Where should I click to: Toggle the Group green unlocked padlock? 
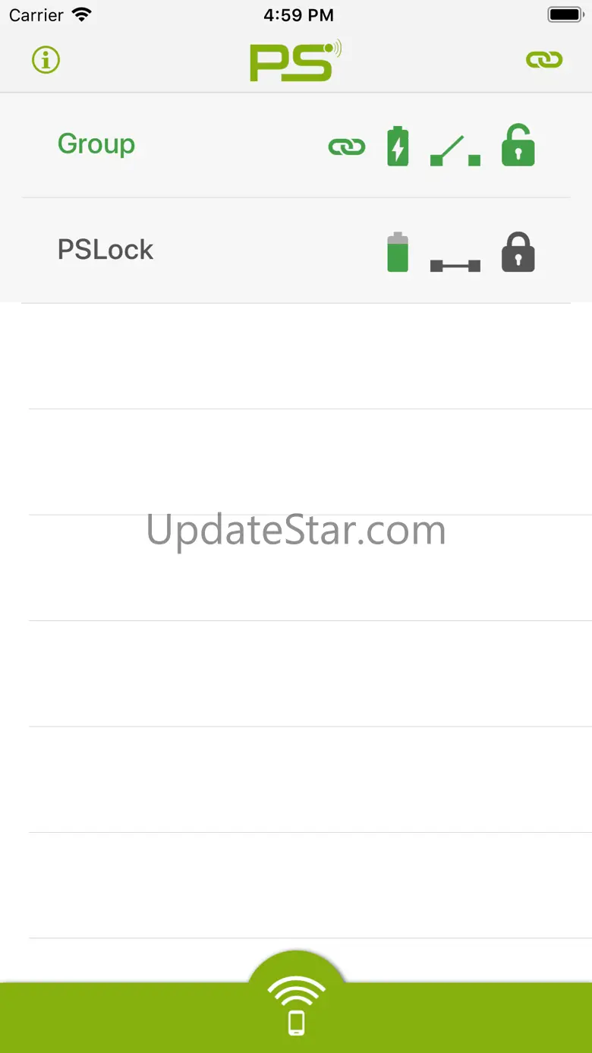pyautogui.click(x=518, y=146)
